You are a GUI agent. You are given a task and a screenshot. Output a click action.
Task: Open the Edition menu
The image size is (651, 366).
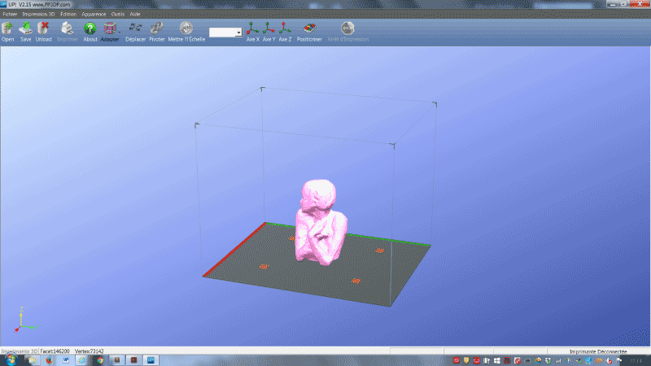coord(68,14)
